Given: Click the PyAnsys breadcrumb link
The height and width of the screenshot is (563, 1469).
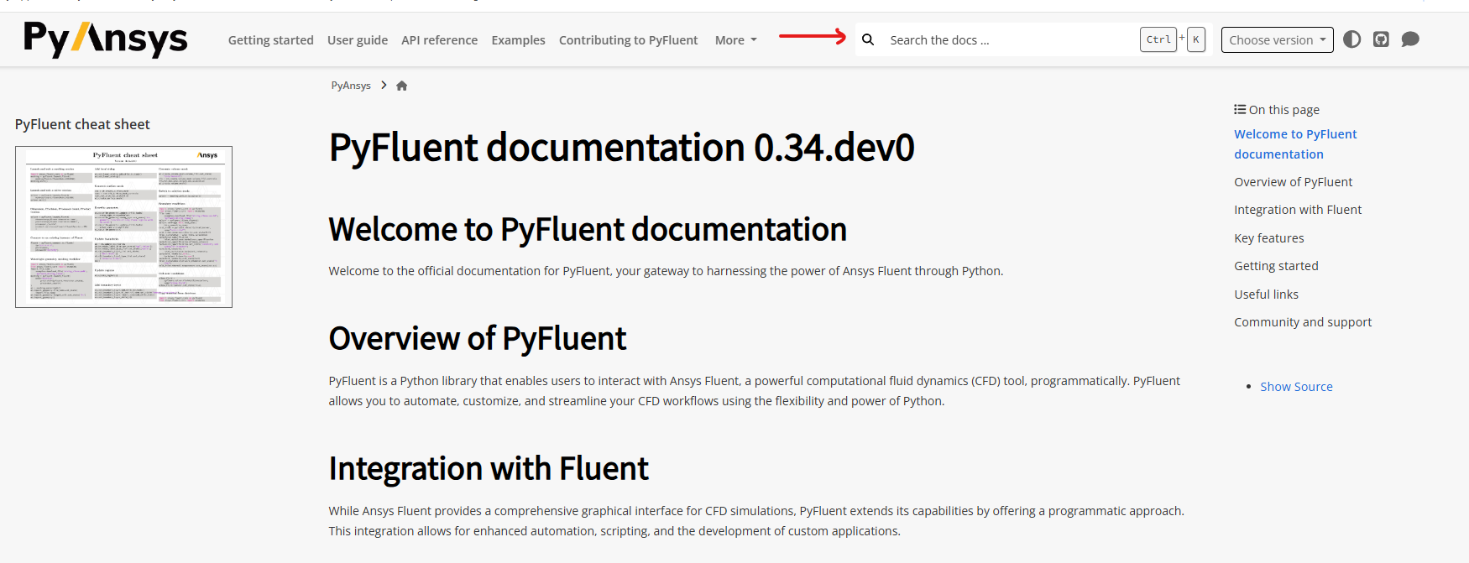Looking at the screenshot, I should [x=351, y=86].
